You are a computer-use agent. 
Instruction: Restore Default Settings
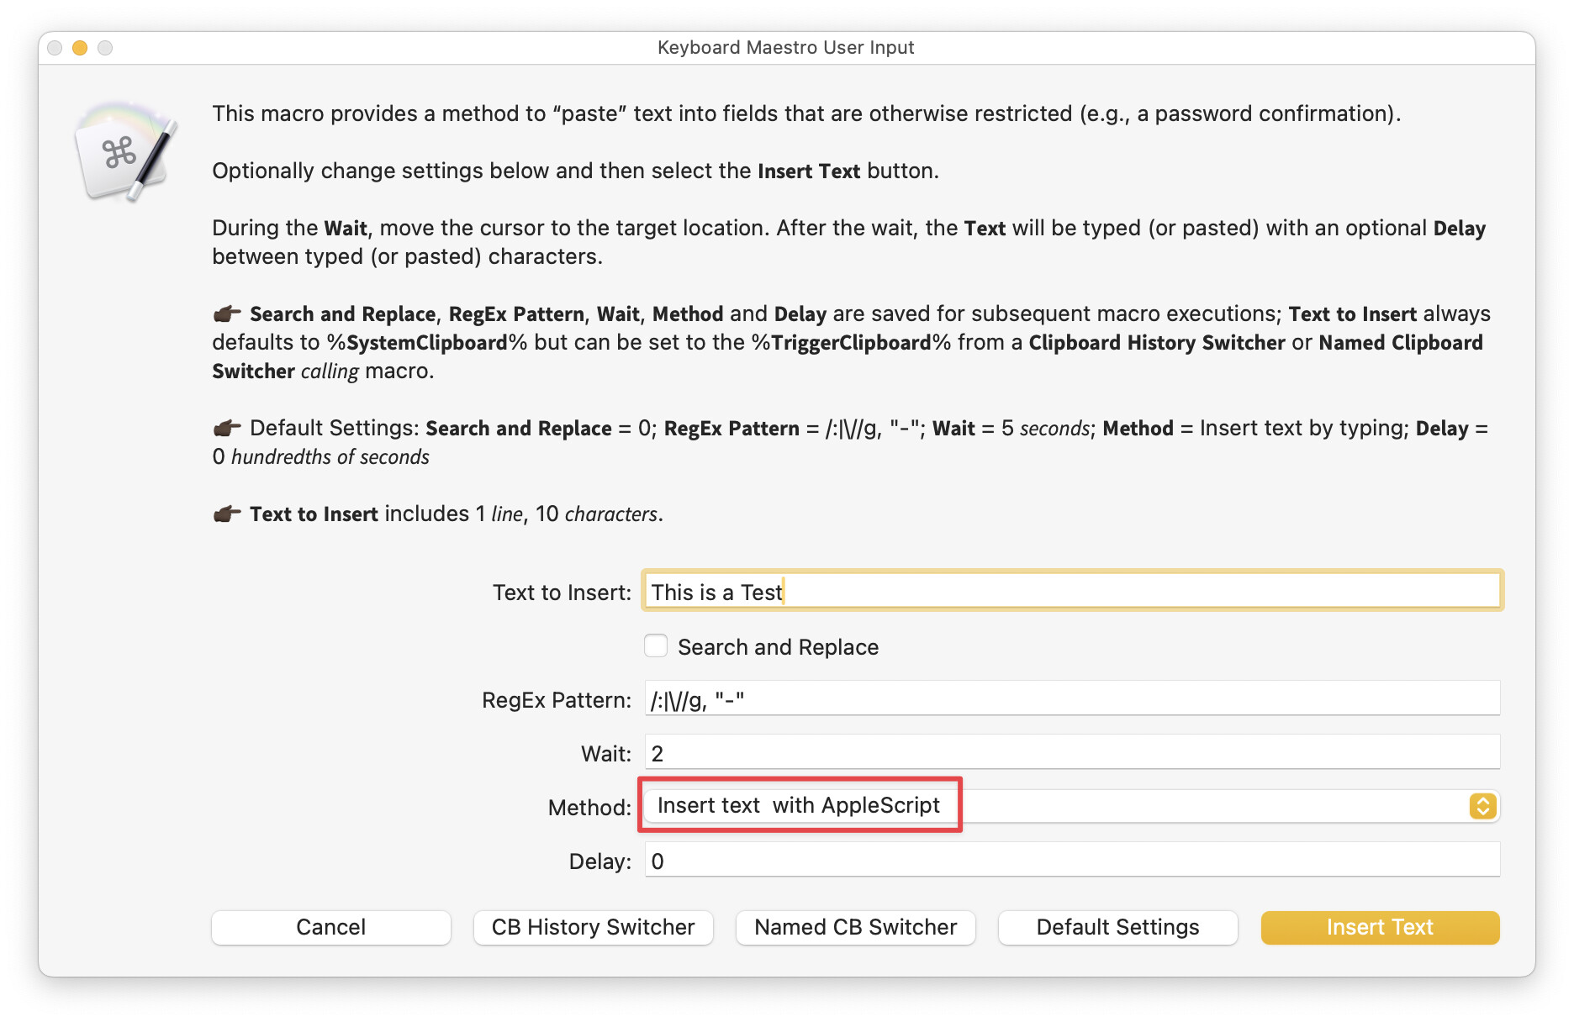pos(1118,927)
